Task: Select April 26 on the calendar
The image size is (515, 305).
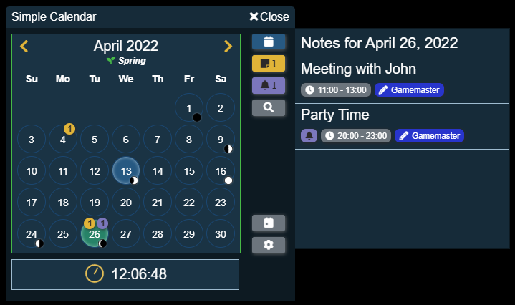Action: 94,234
